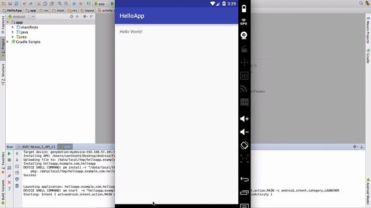Viewport: 371px width, 208px height.
Task: Decrease emulator volume with speaker minus icon
Action: pos(244,132)
